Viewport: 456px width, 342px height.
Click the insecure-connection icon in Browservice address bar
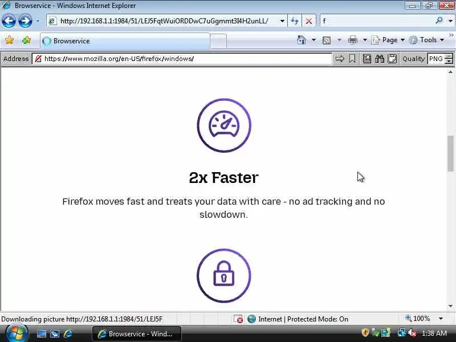click(38, 59)
